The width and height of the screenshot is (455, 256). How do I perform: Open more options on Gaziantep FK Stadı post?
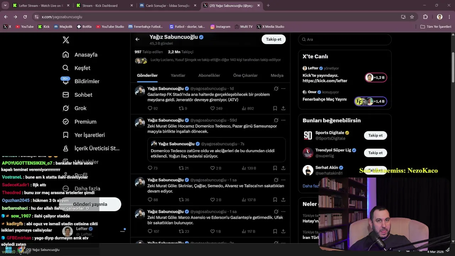pos(283,89)
